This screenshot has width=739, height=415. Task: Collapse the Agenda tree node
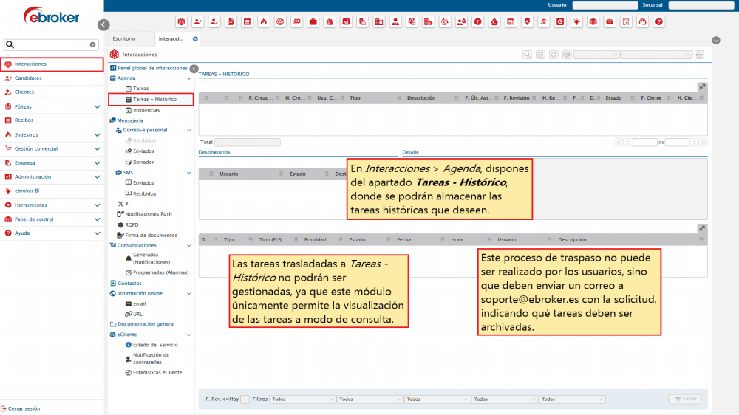point(189,79)
